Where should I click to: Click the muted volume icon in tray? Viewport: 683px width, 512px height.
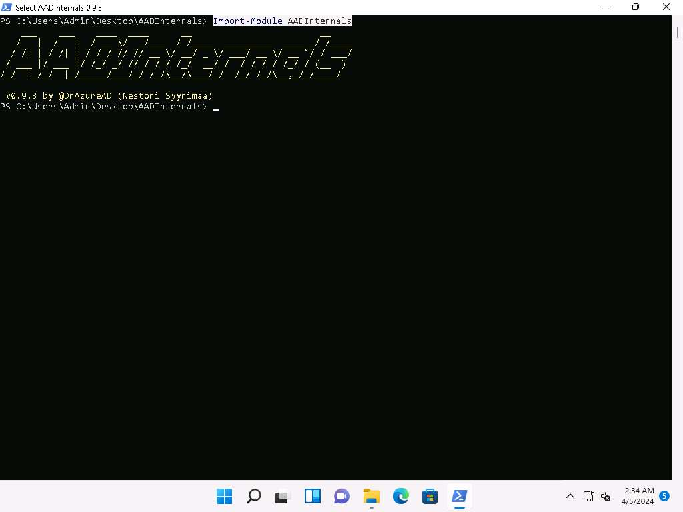(606, 496)
